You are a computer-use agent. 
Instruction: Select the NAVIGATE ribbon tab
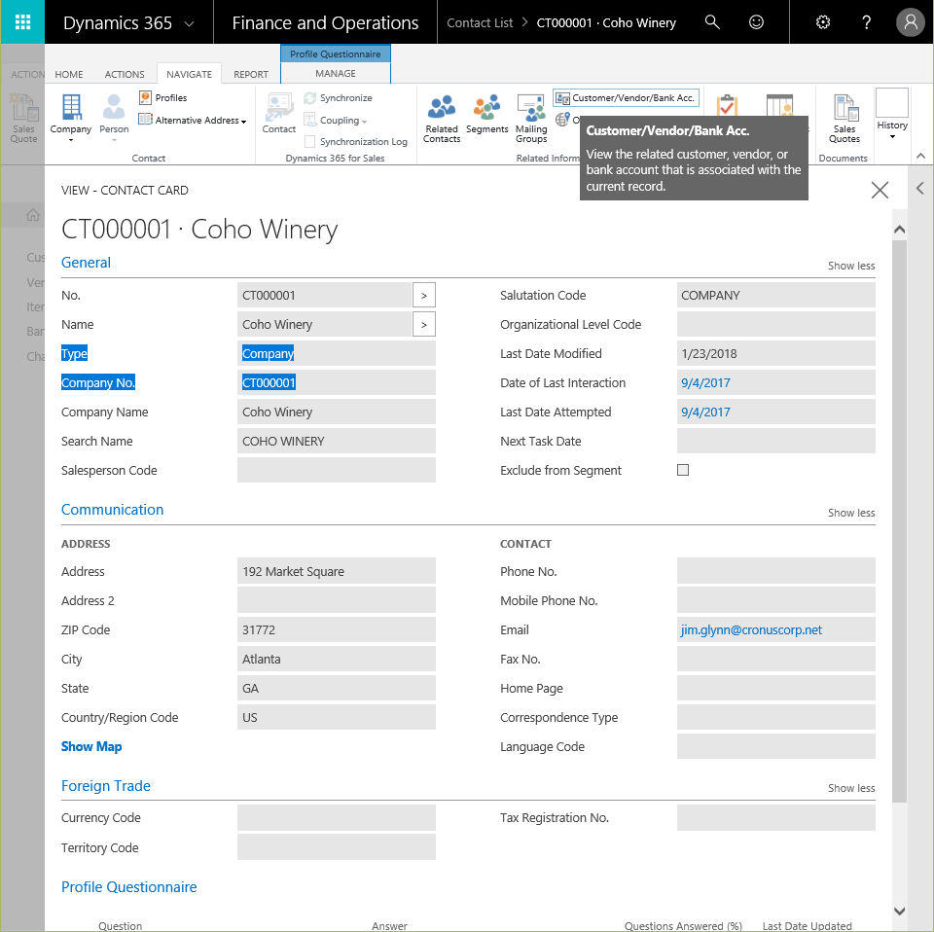tap(189, 75)
